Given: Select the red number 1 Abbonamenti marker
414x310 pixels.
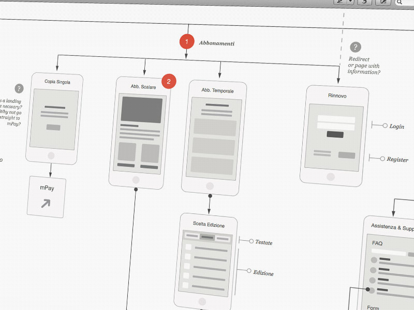Looking at the screenshot, I should 187,42.
